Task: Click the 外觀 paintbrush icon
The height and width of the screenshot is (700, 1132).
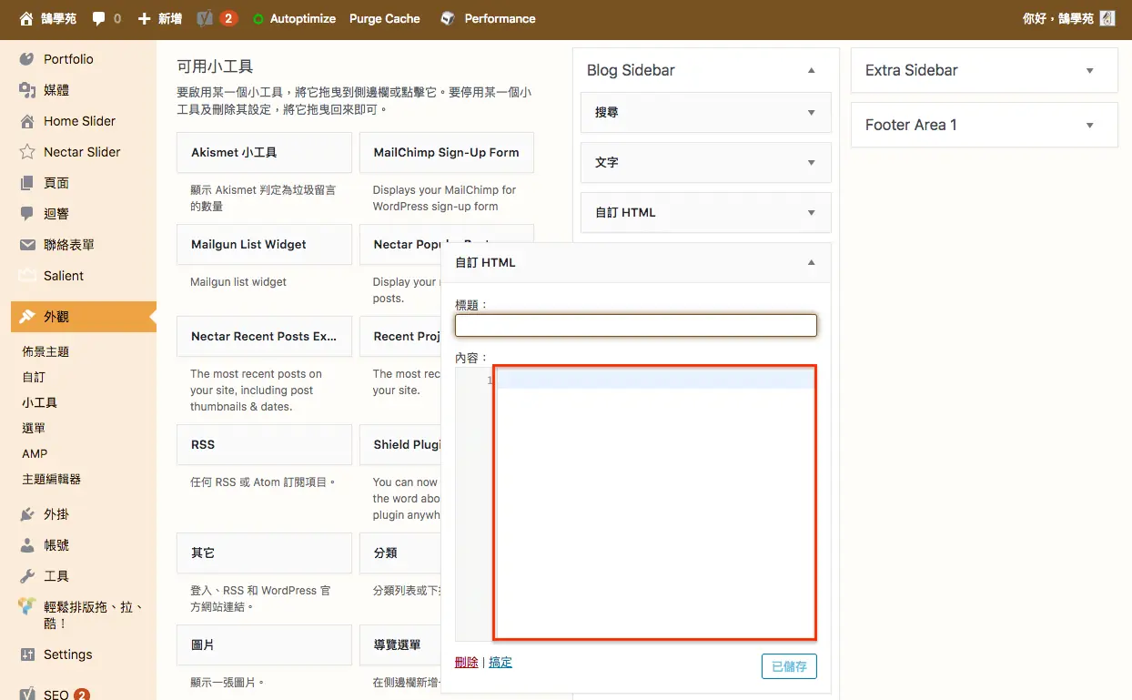Action: coord(27,316)
